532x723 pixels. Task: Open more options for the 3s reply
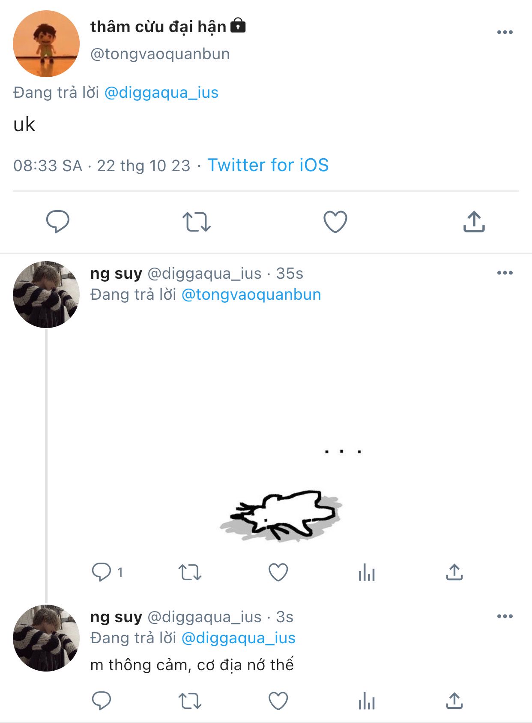(x=505, y=617)
